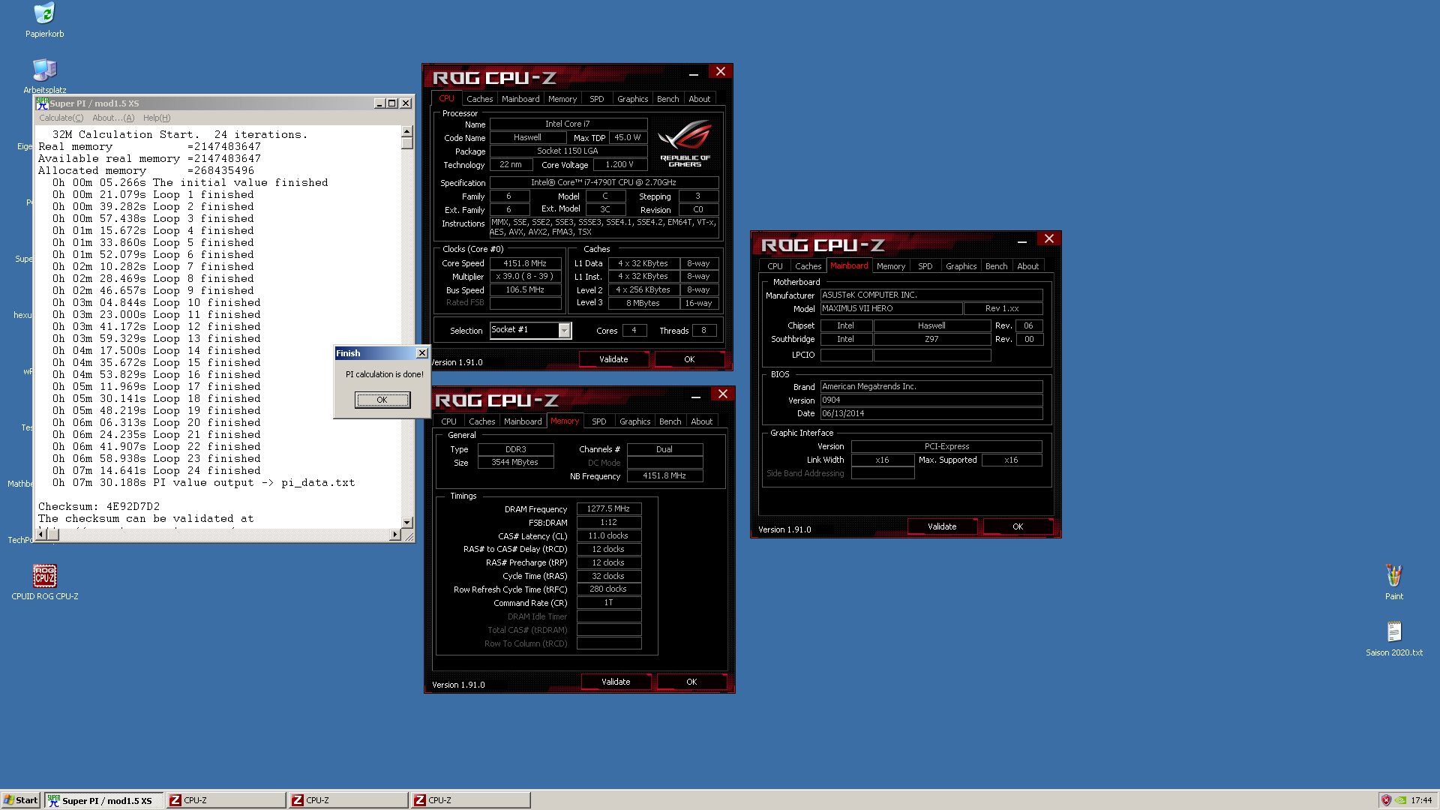Open the About menu in Super PI
Image resolution: width=1440 pixels, height=810 pixels.
tap(113, 118)
